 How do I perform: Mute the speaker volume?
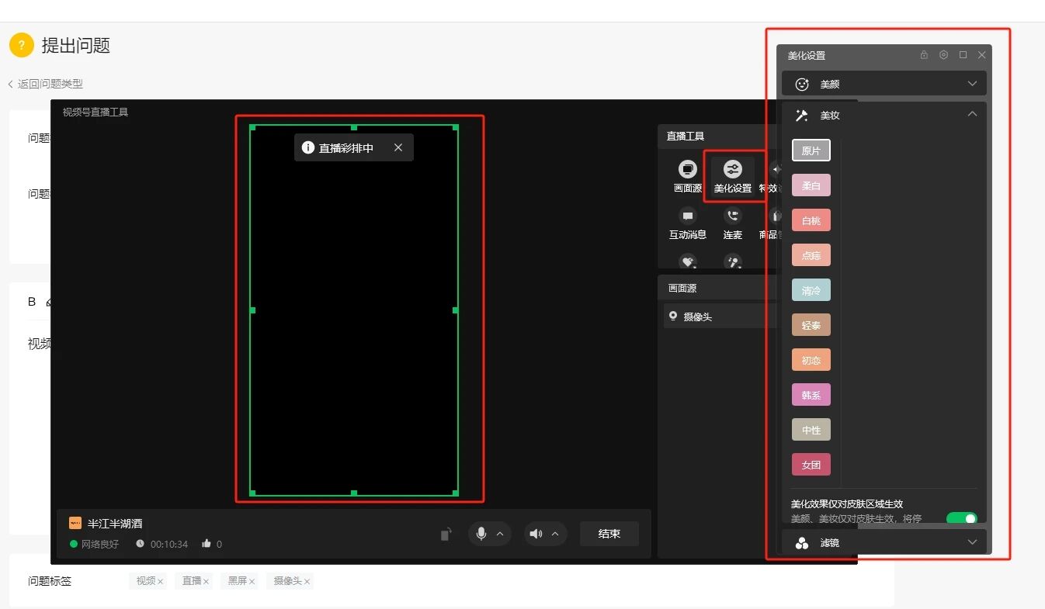536,534
